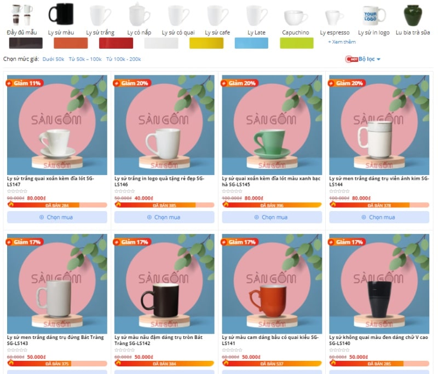Filter by price 'Từ 100k - 200k'

123,59
